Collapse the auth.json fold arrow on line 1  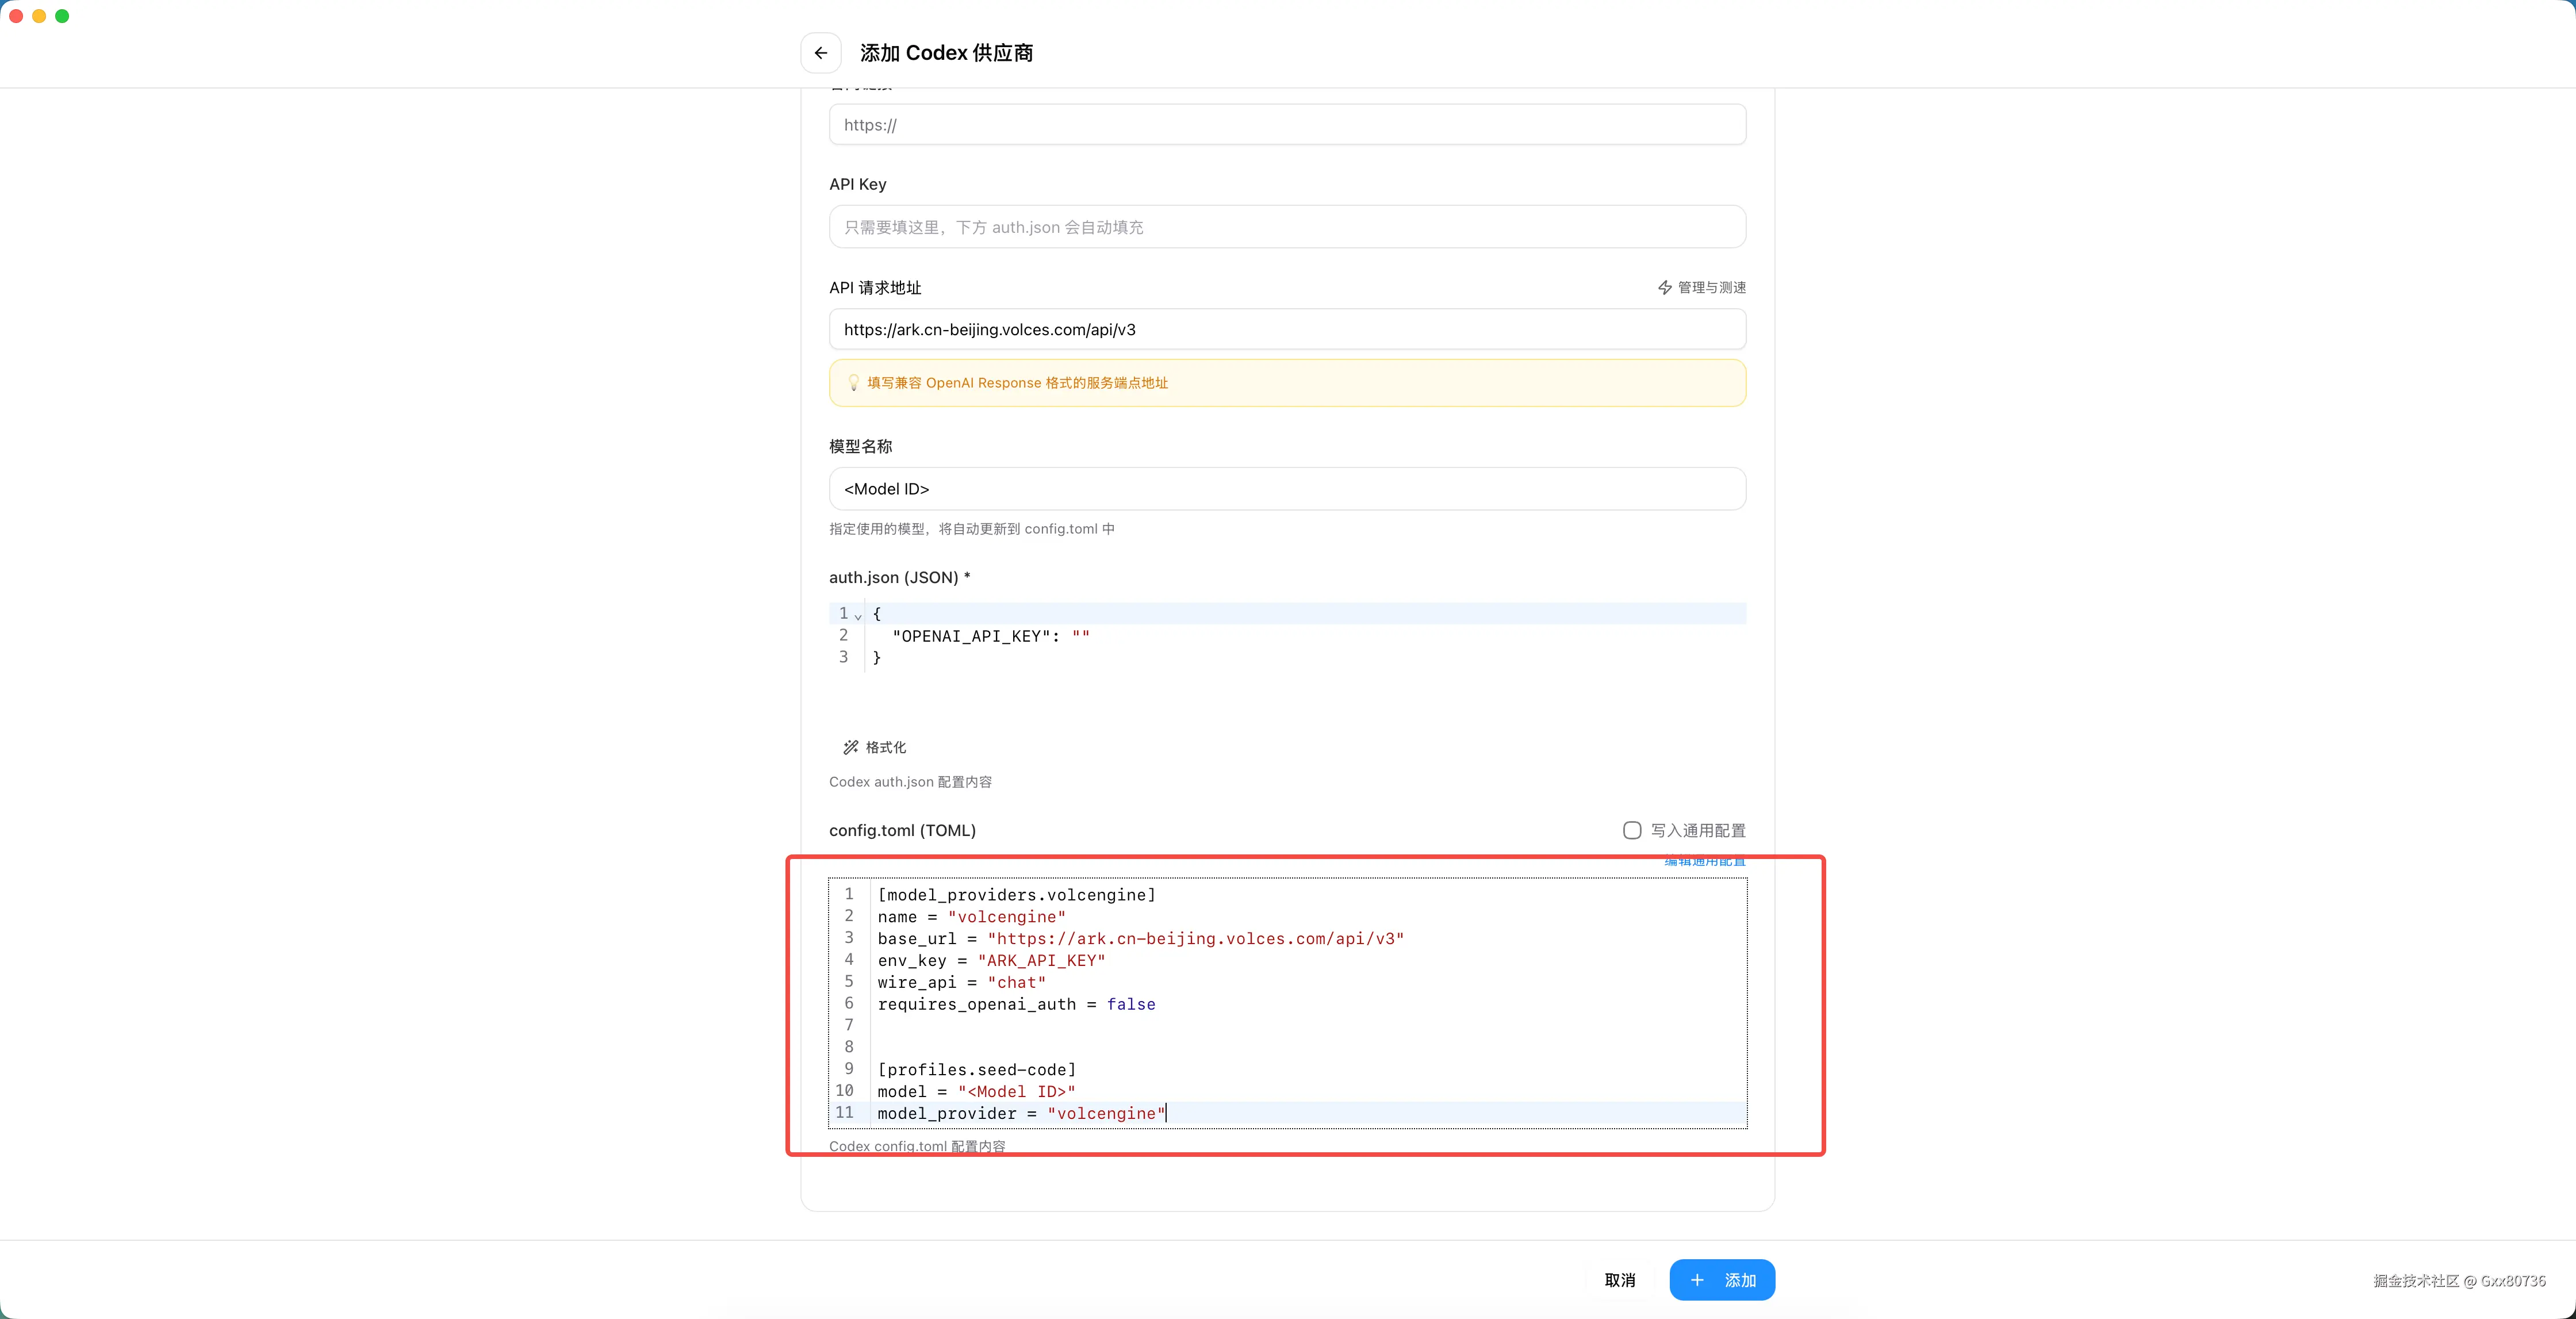pyautogui.click(x=858, y=616)
